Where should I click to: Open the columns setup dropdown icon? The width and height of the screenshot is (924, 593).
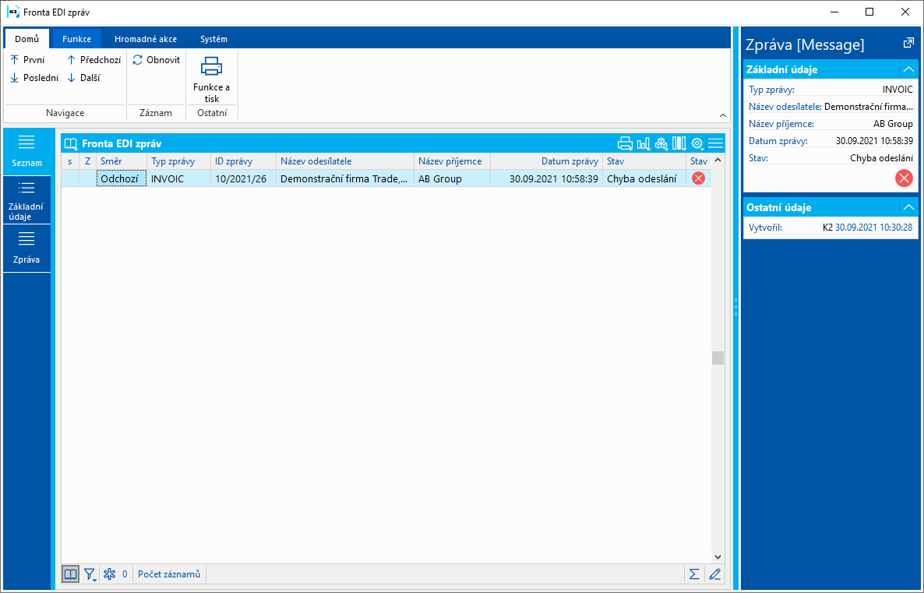point(679,143)
